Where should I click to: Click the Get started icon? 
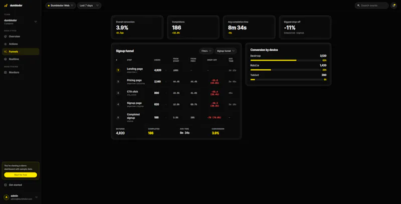pos(6,185)
